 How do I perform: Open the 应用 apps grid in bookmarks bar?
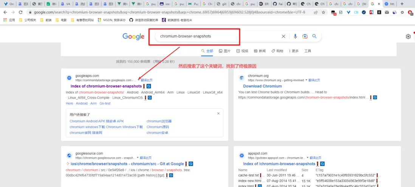pos(9,20)
